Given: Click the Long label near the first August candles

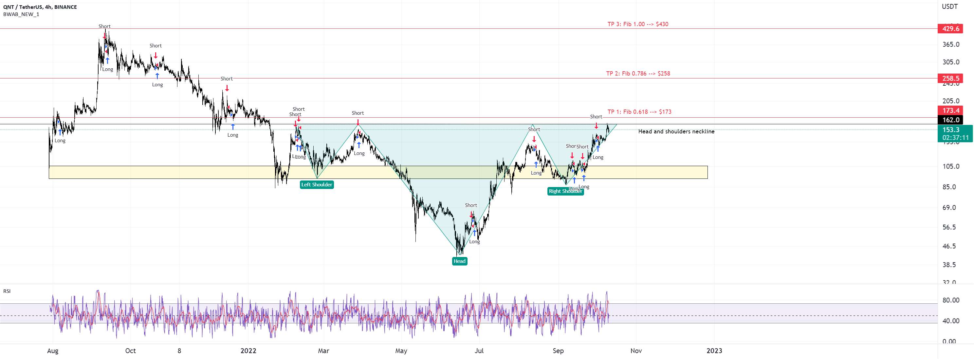Looking at the screenshot, I should tap(60, 141).
